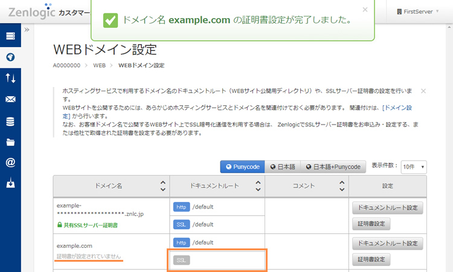Screen dimensions: 453x272
Task: Expand the FirstServer account menu
Action: point(418,11)
